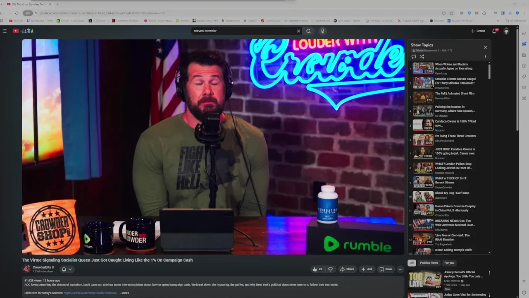Open the browser sidebar compose note icon
This screenshot has height=298, width=529.
pos(524,66)
